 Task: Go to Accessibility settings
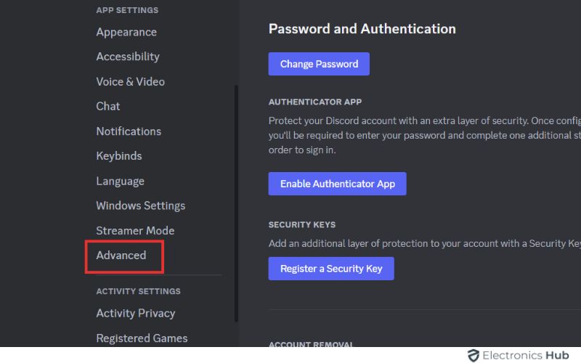click(128, 57)
